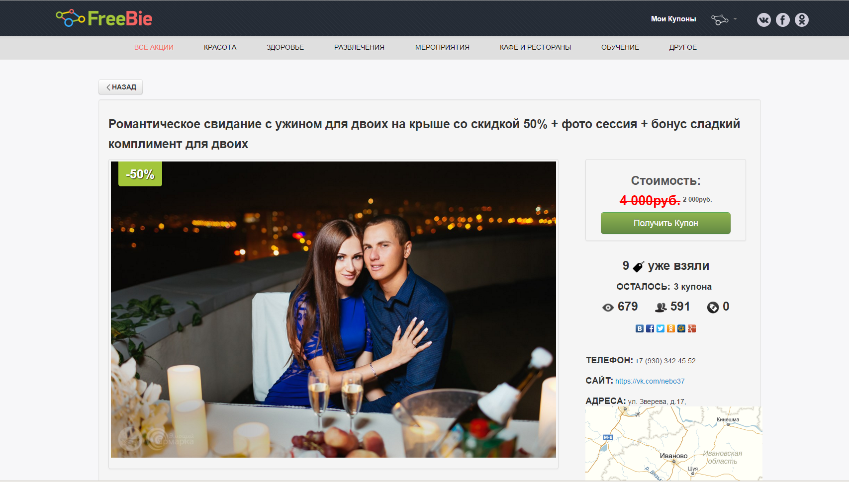Open the КАФЕ И РЕСТОРАНЫ section
The height and width of the screenshot is (482, 849).
tap(535, 47)
